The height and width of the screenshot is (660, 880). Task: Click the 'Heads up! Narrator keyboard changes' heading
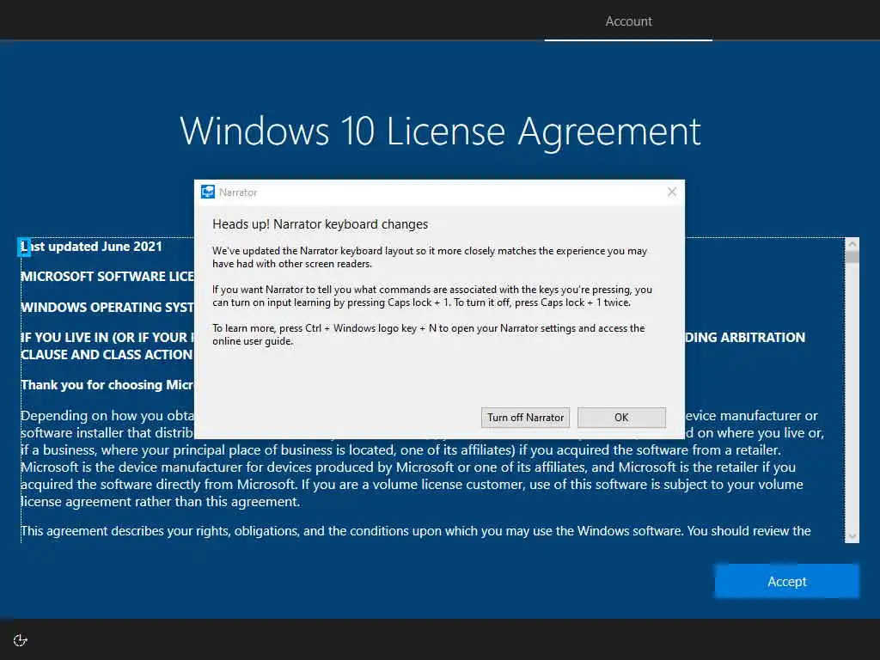320,224
